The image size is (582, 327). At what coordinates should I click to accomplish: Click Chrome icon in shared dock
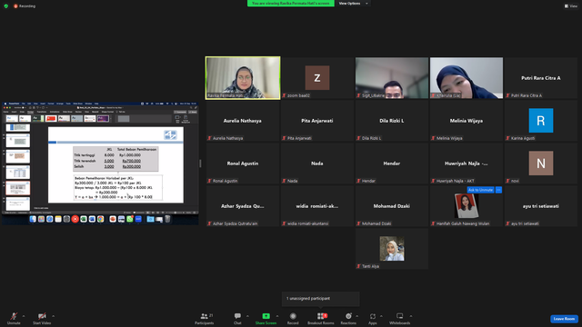[100, 219]
